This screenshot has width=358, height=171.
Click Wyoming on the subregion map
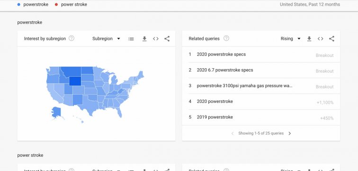pos(75,81)
